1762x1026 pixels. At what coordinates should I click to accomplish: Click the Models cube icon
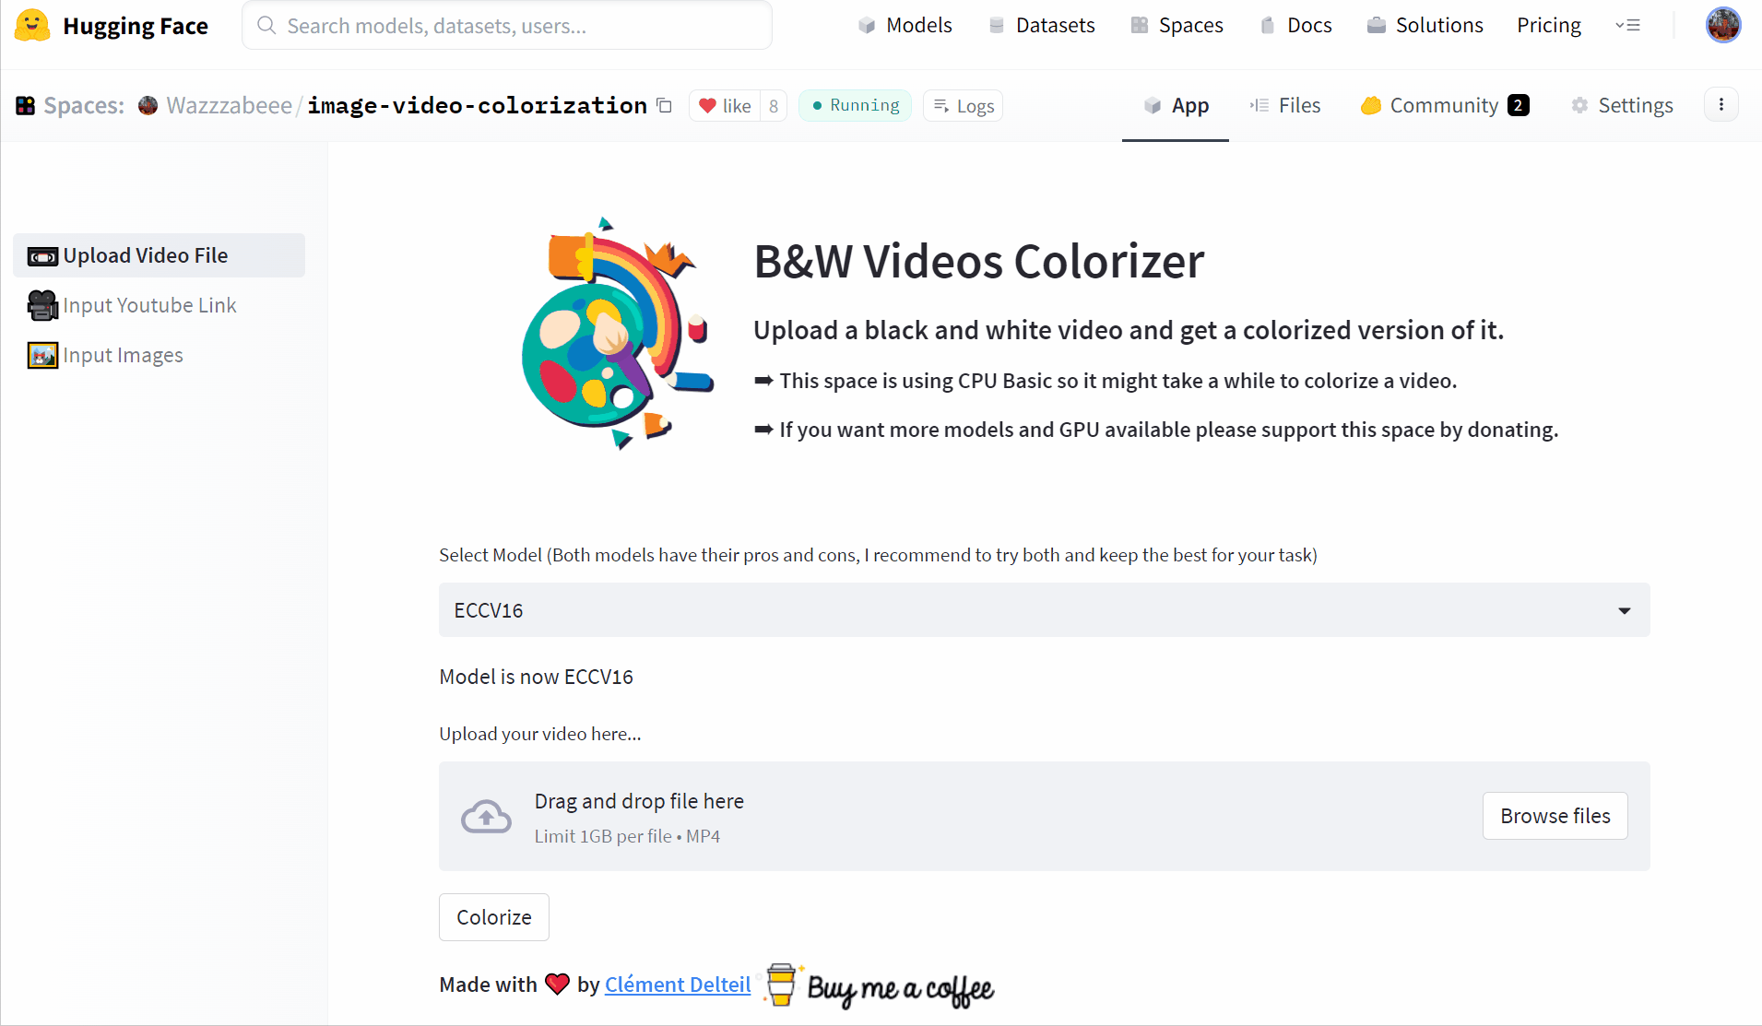(x=867, y=26)
